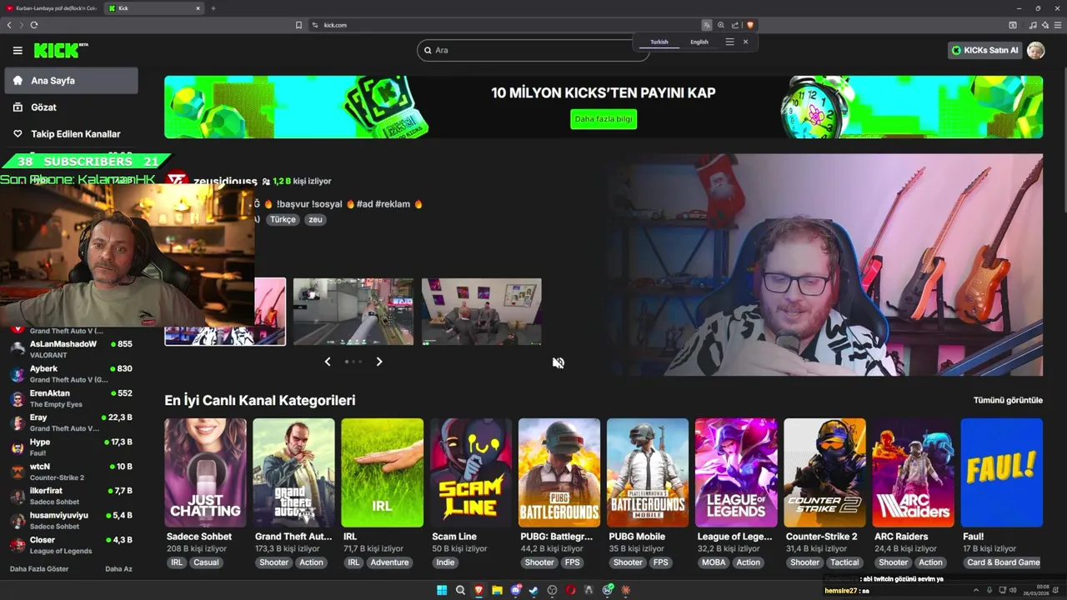Click the bookmark icon in the address bar

(x=298, y=25)
